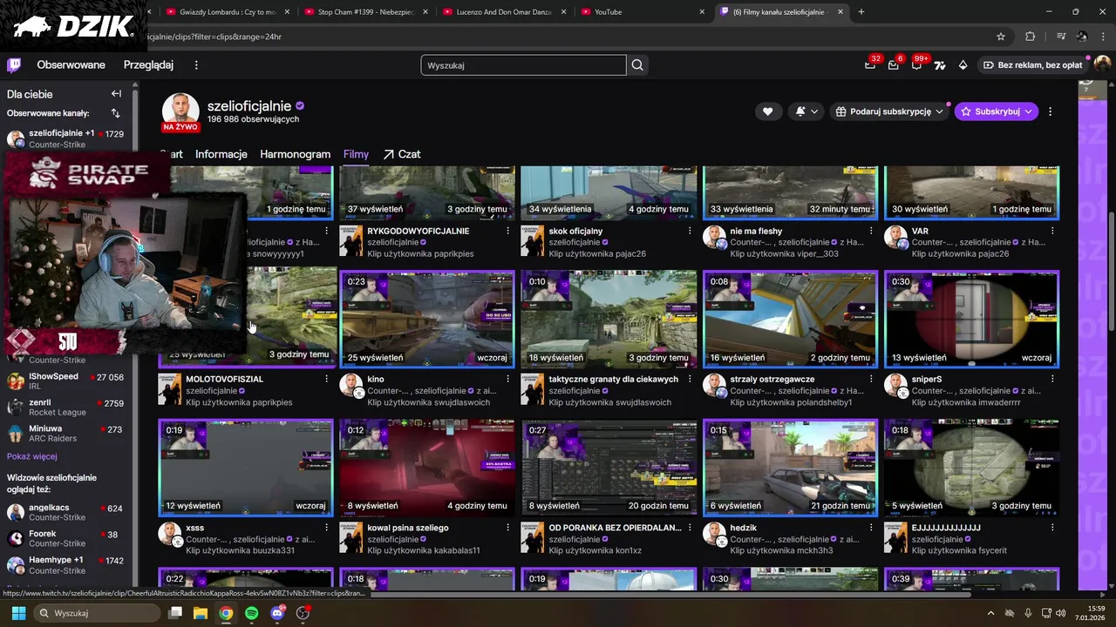Open the Bits diamond icon
The image size is (1116, 627).
coord(963,65)
